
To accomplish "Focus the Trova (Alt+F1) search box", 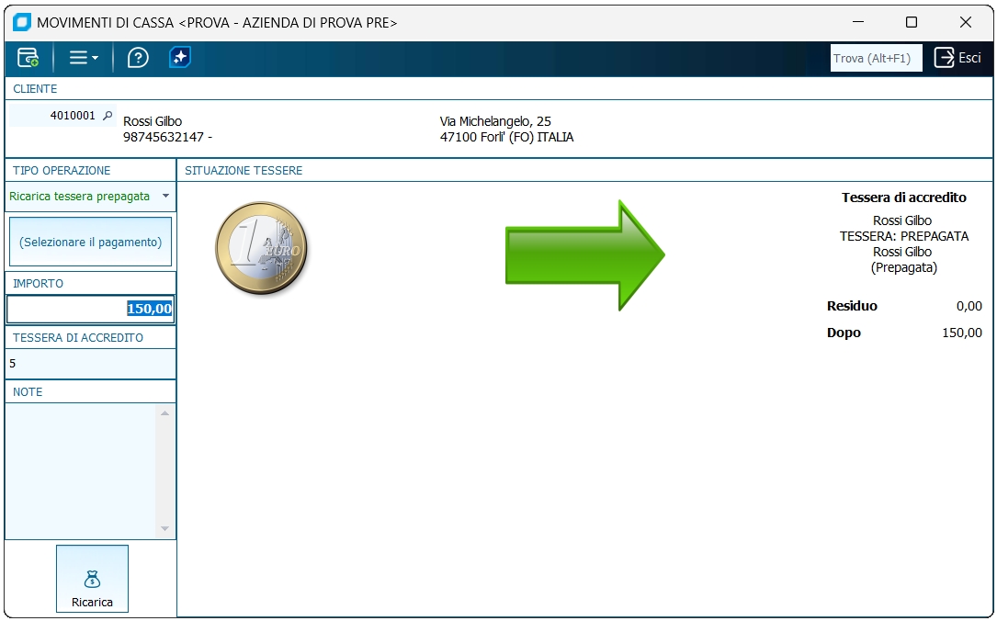I will coord(876,59).
